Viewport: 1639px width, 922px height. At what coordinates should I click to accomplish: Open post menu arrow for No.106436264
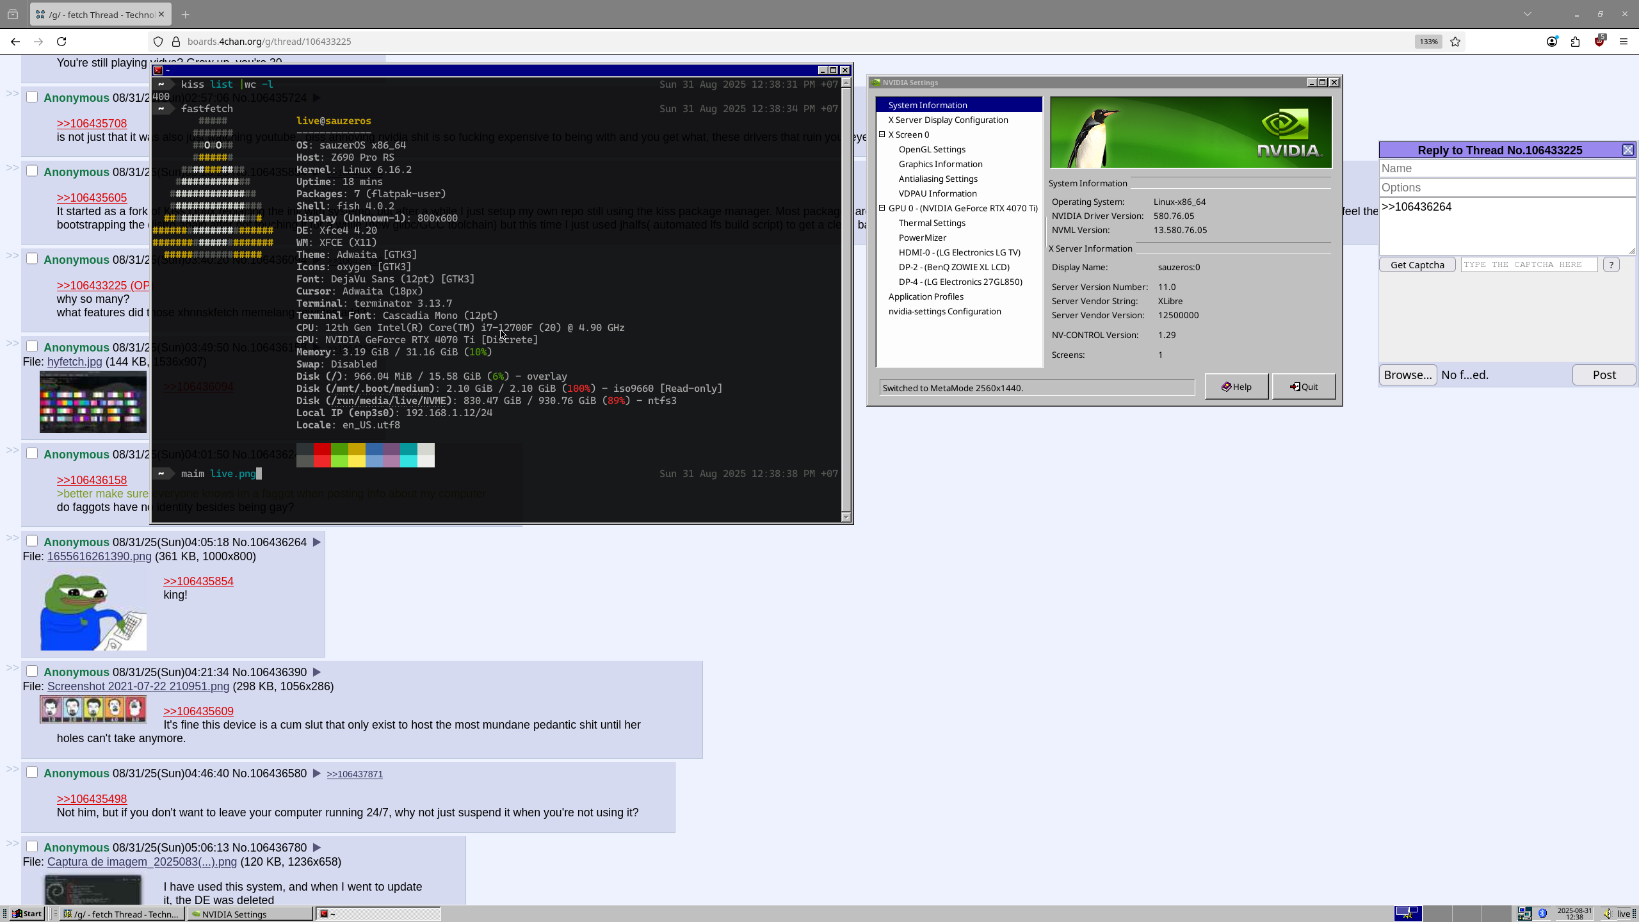(x=316, y=542)
